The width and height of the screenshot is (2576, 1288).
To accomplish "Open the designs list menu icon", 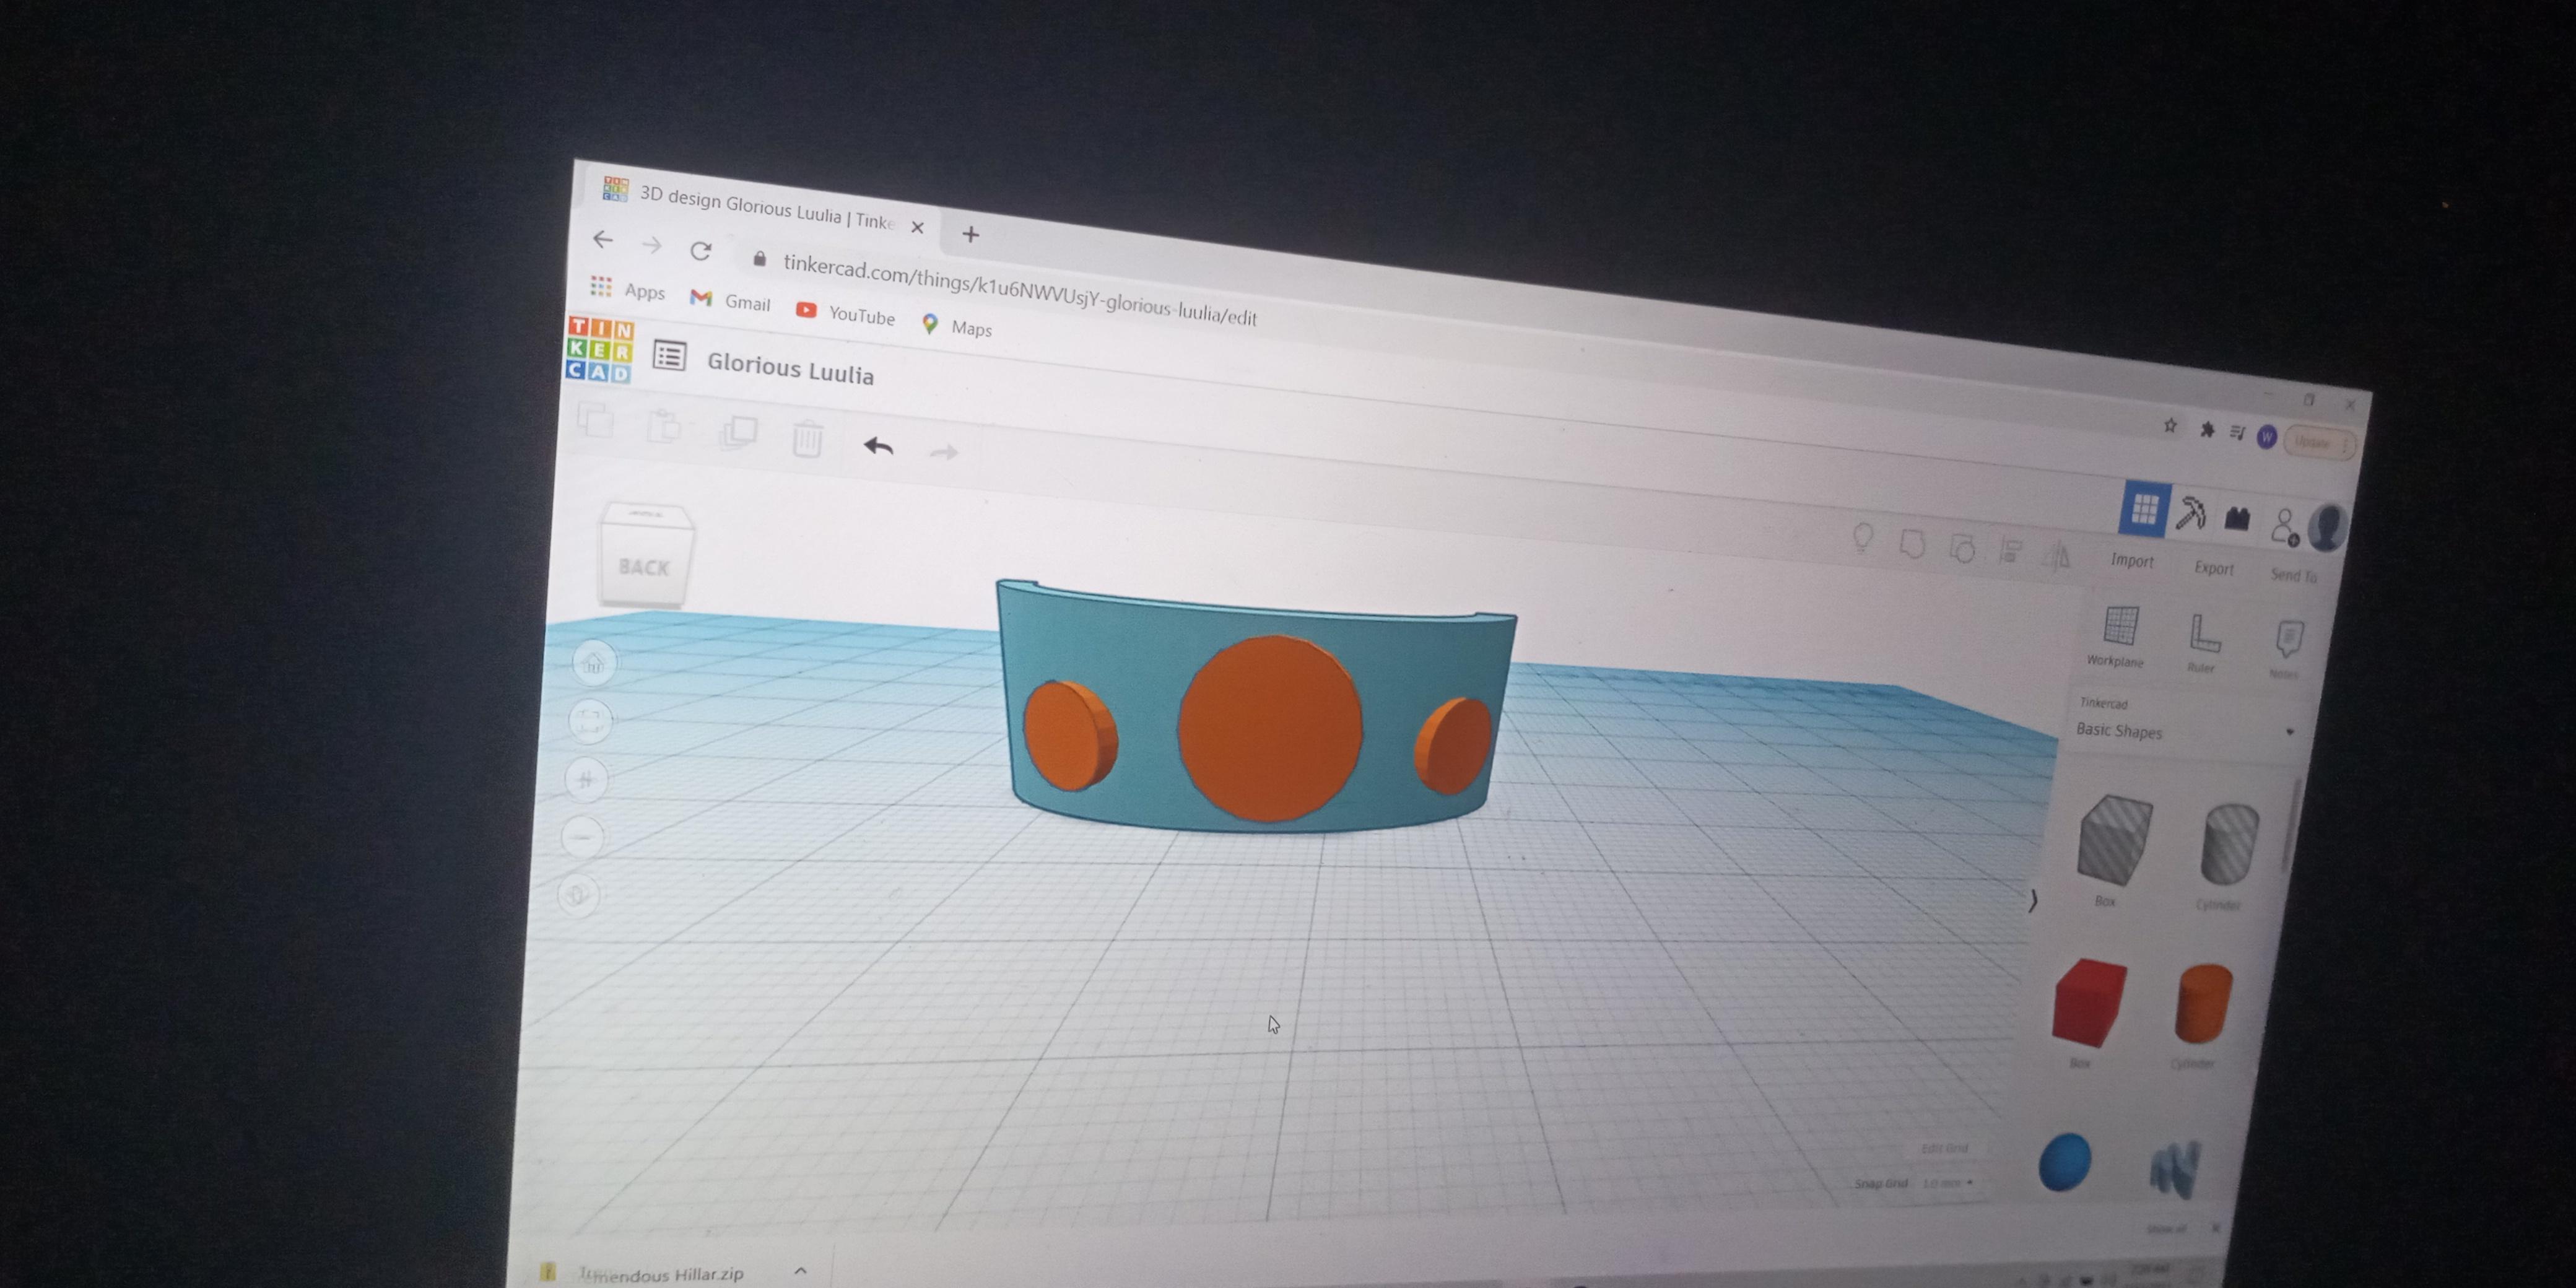I will point(669,356).
